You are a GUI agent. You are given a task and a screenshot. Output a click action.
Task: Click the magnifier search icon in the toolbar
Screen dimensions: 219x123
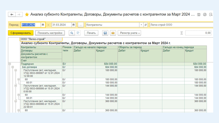pyautogui.click(x=72, y=33)
